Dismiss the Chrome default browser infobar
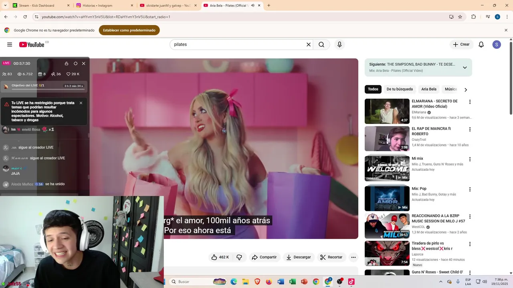 tap(506, 30)
